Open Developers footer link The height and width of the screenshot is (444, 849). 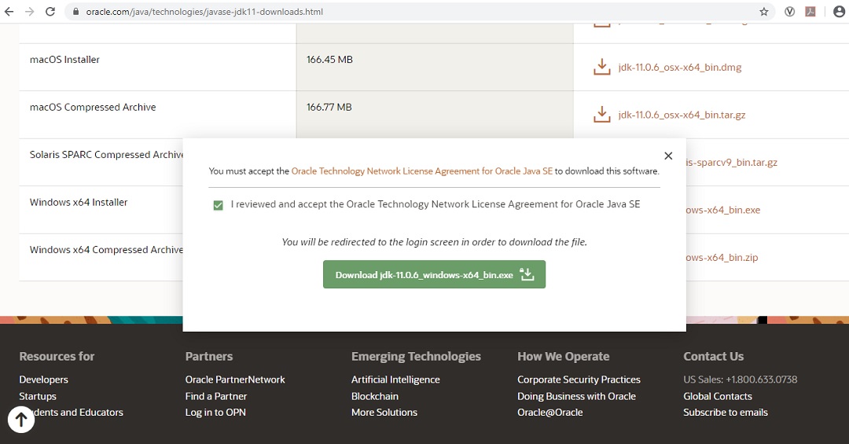[43, 380]
